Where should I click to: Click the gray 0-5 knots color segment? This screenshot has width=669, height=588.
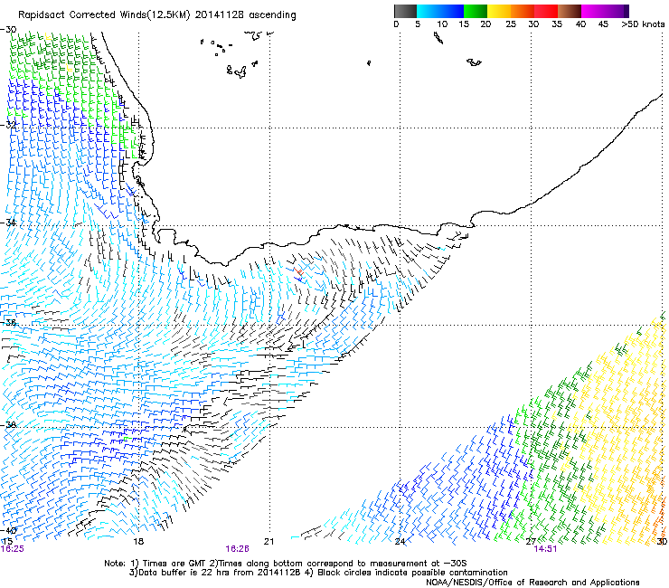click(x=405, y=11)
